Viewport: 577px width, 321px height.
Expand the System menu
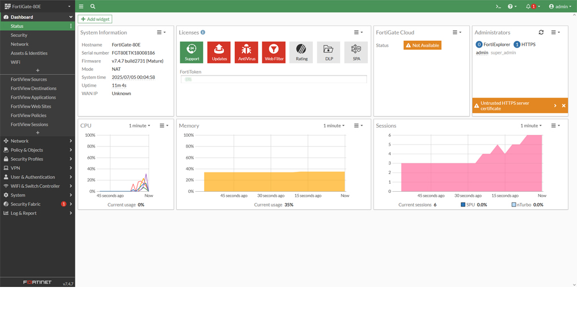click(37, 195)
